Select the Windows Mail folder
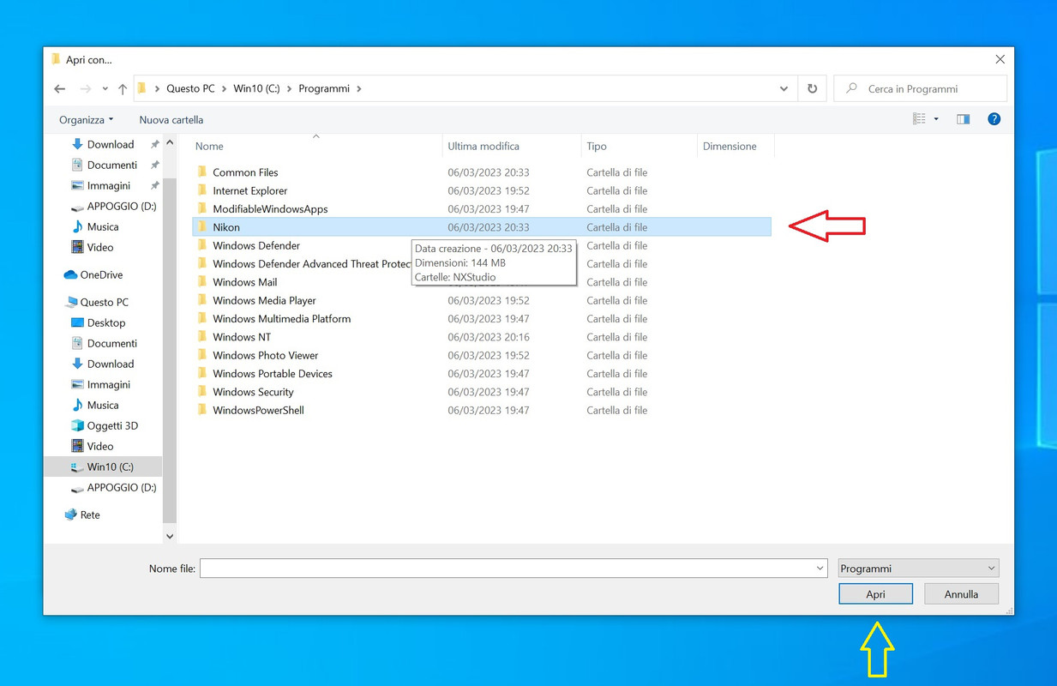This screenshot has width=1057, height=686. click(x=482, y=282)
